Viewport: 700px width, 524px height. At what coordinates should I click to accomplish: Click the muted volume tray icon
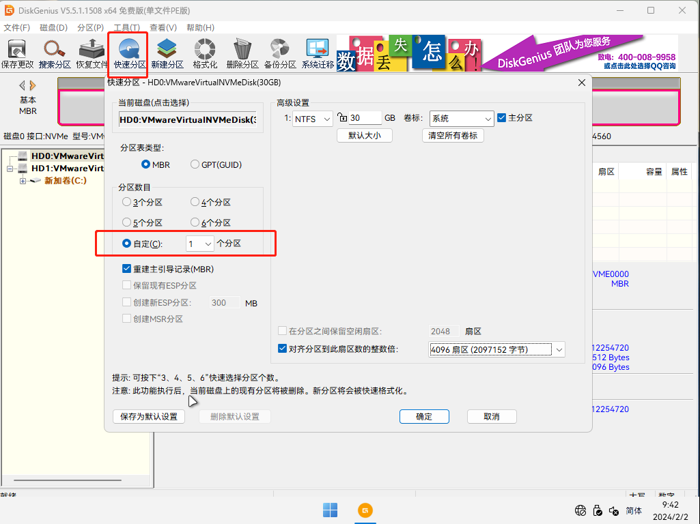pyautogui.click(x=614, y=510)
